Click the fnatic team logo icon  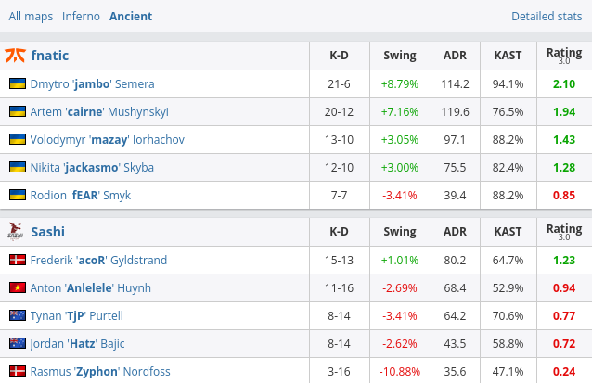15,56
